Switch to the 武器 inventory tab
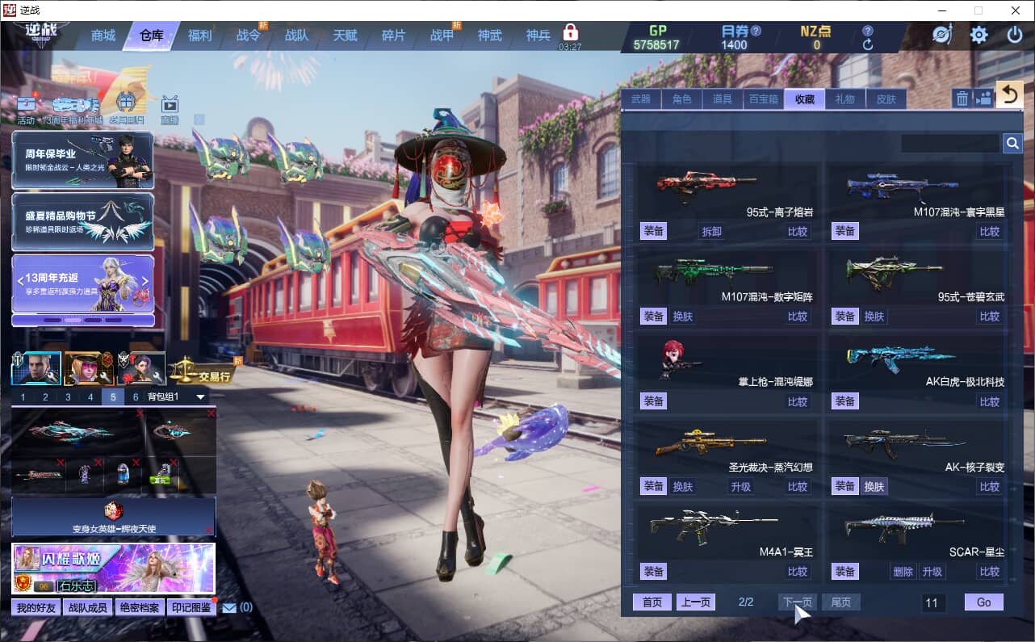This screenshot has width=1035, height=642. click(x=641, y=99)
